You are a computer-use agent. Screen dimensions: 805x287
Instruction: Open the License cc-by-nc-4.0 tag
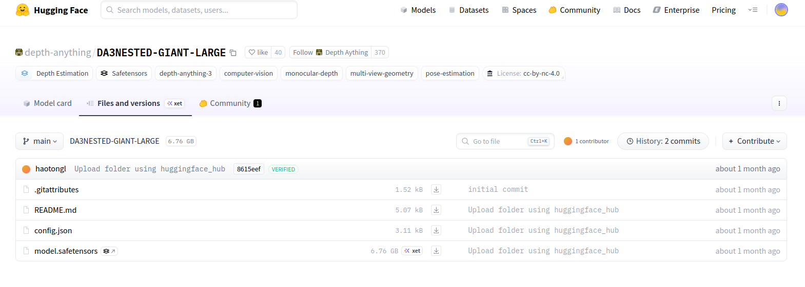(523, 73)
